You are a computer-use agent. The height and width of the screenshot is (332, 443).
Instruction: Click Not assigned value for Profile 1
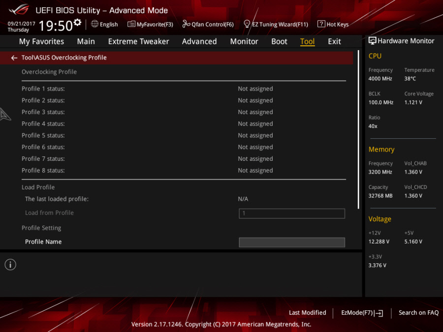tap(255, 89)
